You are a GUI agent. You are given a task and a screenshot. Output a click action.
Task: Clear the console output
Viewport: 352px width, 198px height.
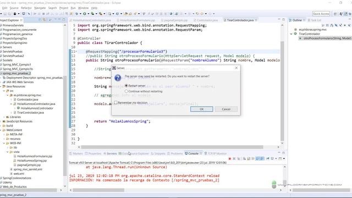244,159
